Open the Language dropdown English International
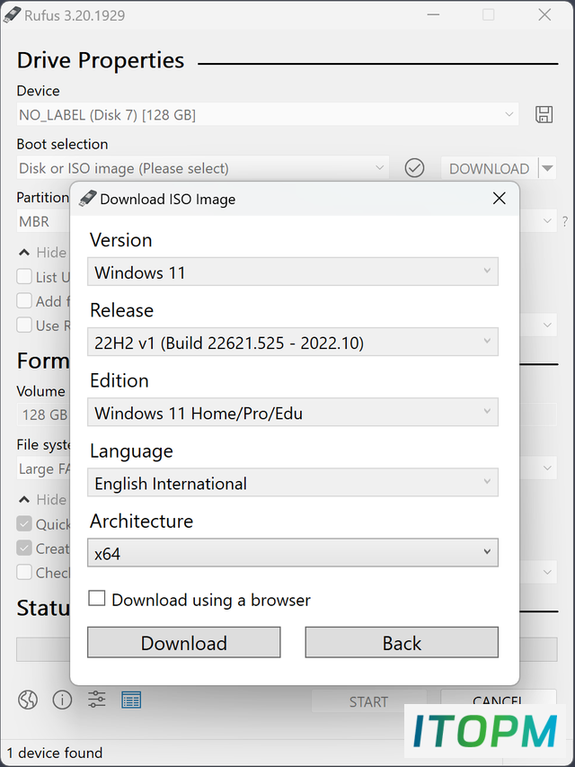575x767 pixels. [x=293, y=482]
